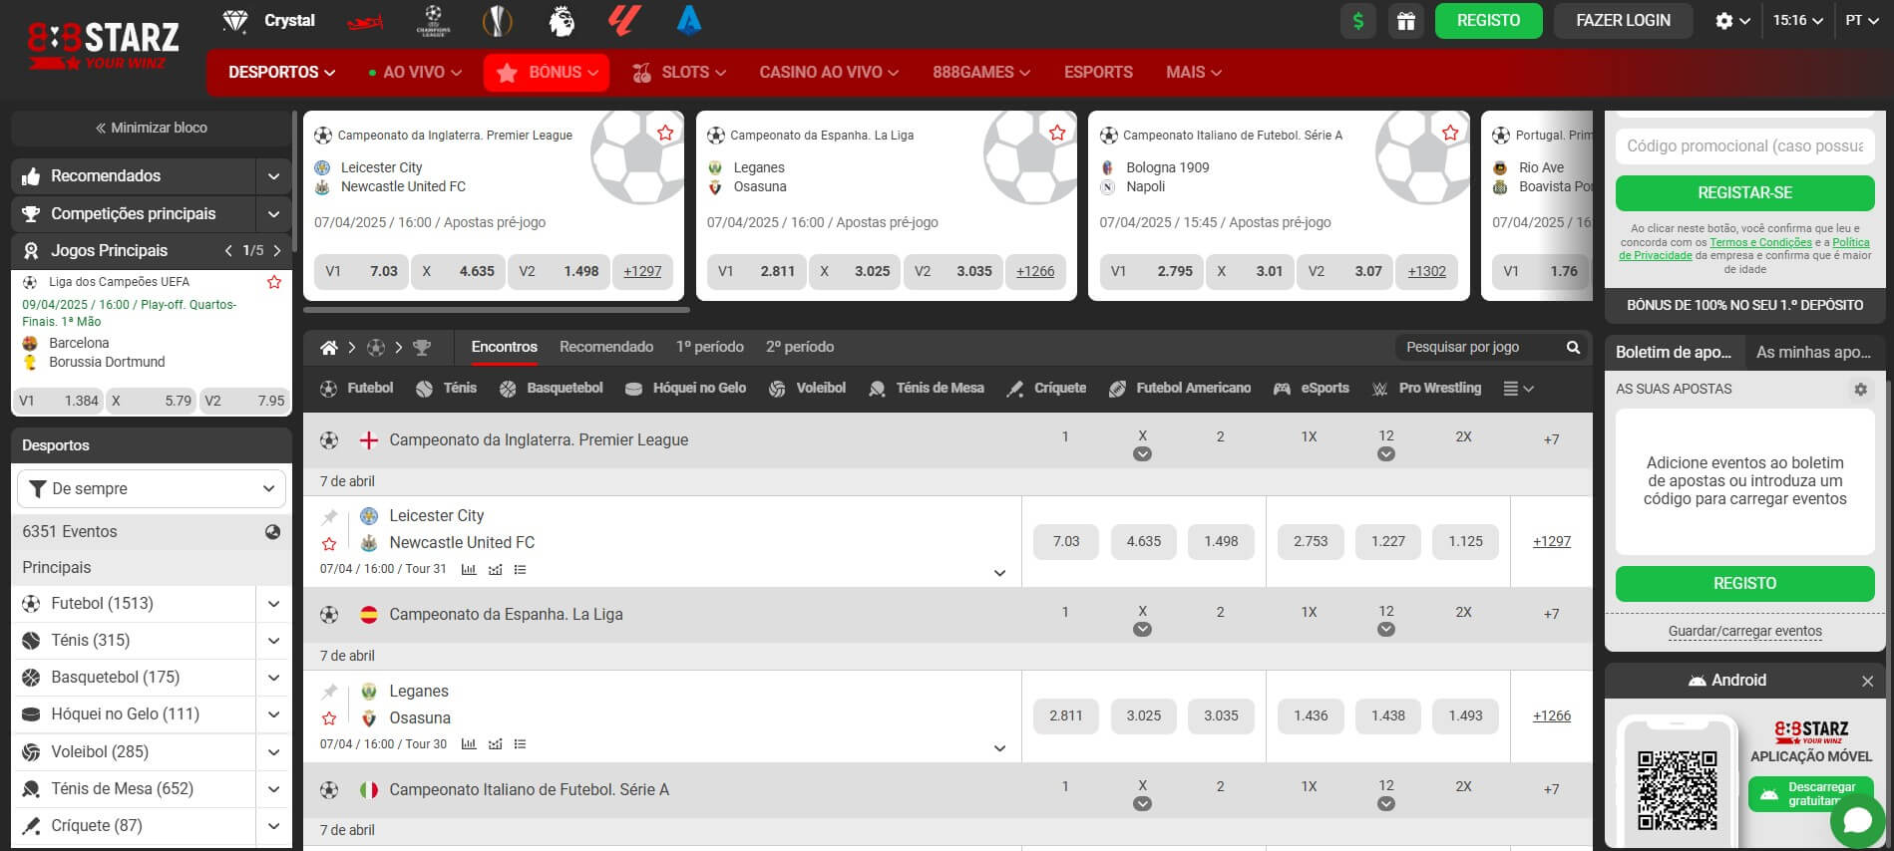Select the As minhas apostas tab
The image size is (1894, 851).
coord(1812,352)
